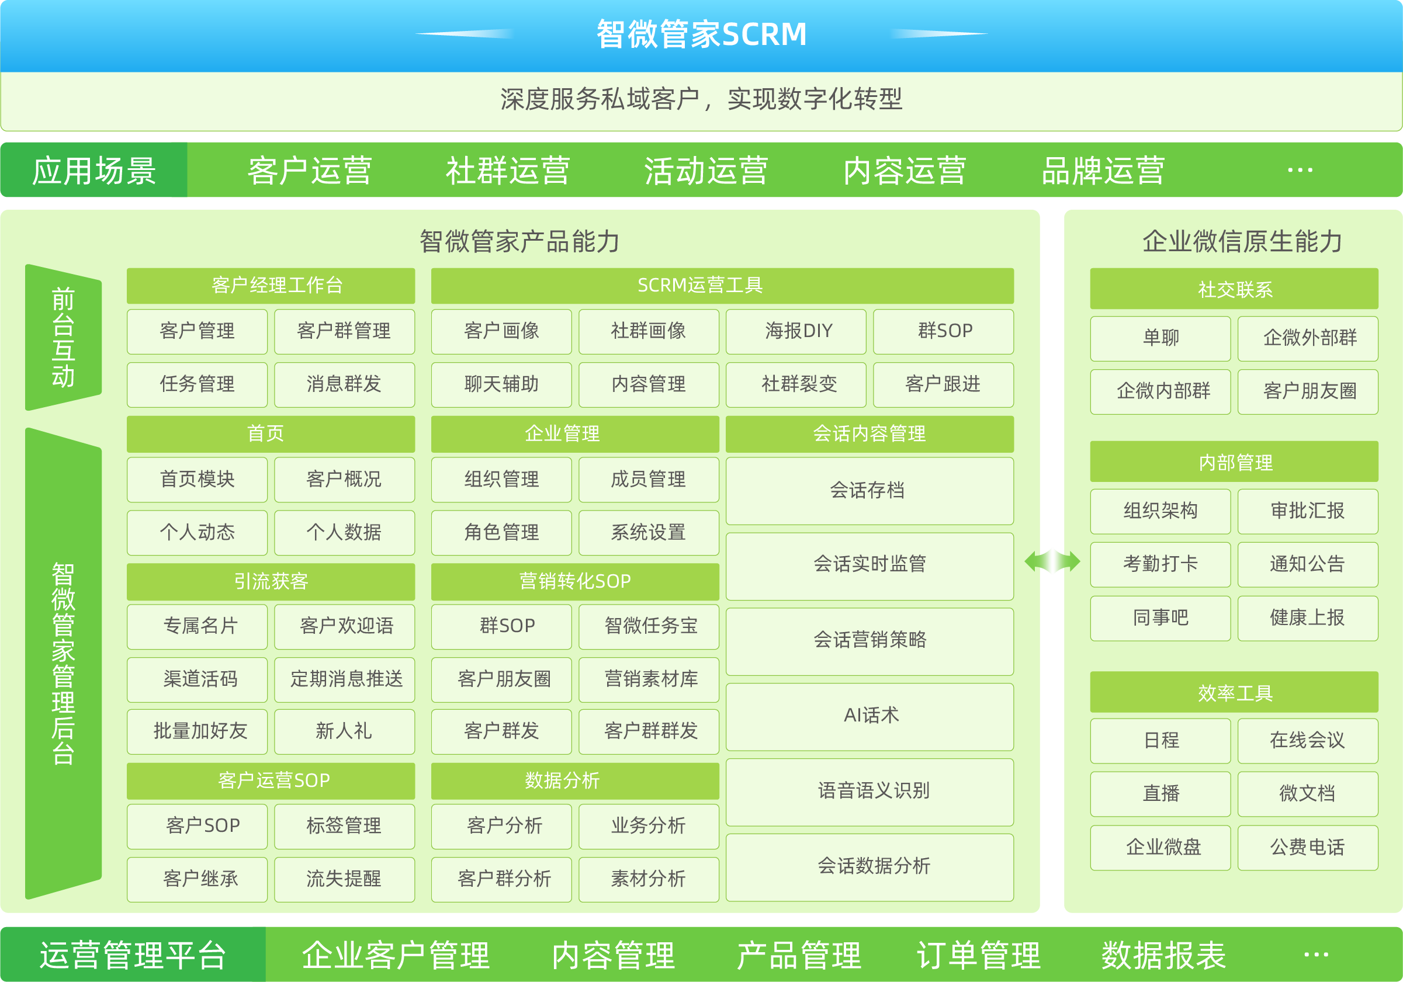Open the 营销素材库 box
Screen dimensions: 1403x982
click(649, 680)
